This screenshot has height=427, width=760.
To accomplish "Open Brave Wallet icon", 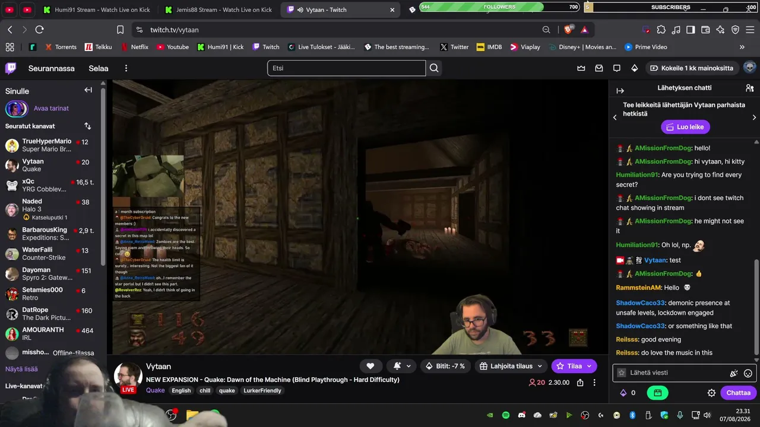I will click(x=705, y=30).
